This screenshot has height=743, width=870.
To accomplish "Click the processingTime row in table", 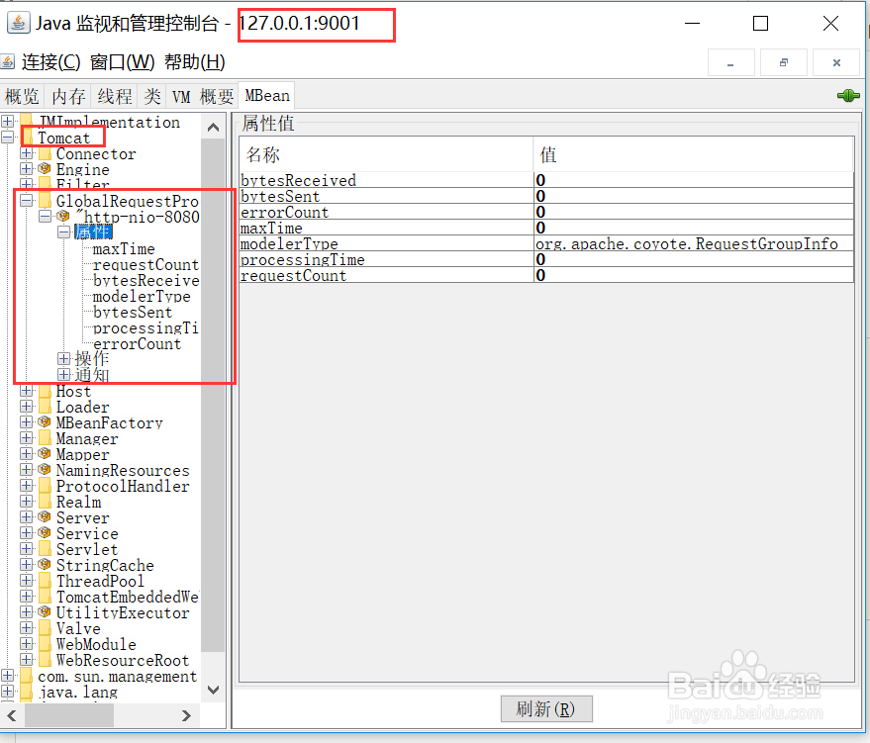I will click(x=546, y=259).
